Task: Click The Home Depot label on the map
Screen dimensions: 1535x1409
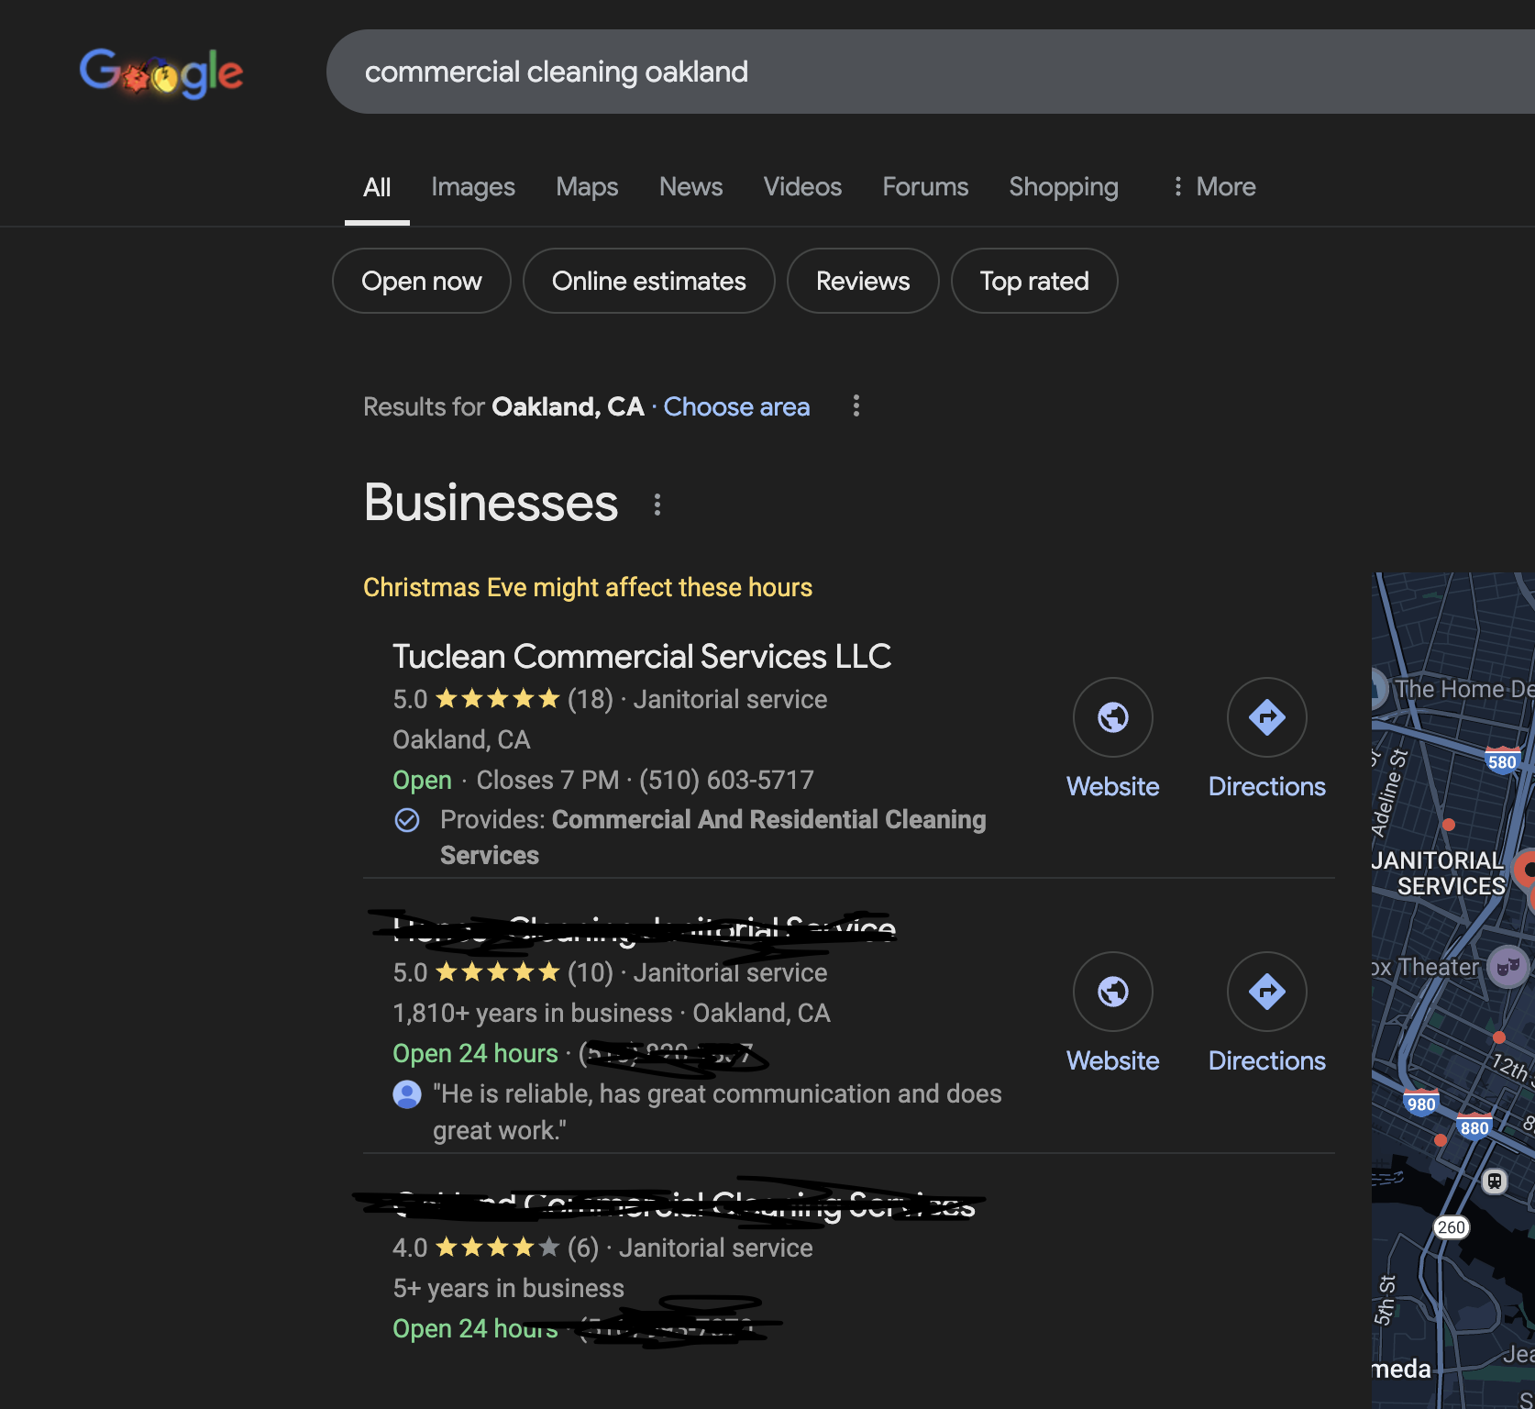Action: pos(1464,689)
